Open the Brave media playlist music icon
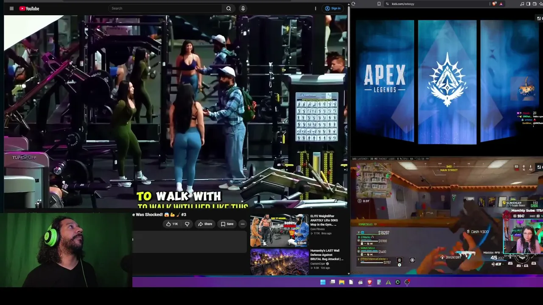Screen dimensions: 543x305 [522, 4]
